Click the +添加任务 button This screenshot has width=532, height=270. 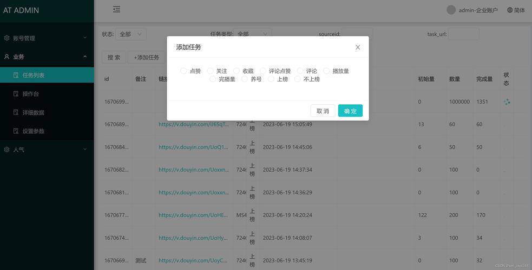(147, 57)
